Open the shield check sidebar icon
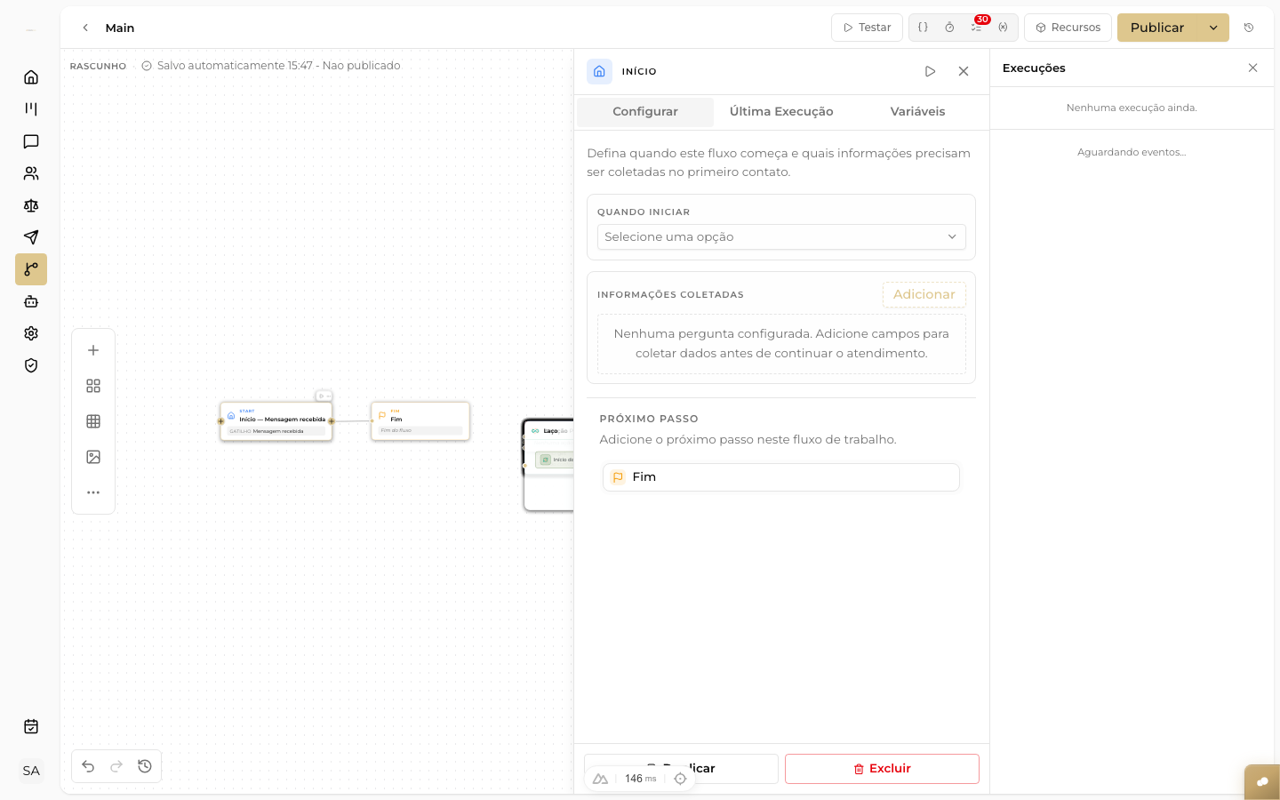Viewport: 1280px width, 800px height. click(x=31, y=365)
